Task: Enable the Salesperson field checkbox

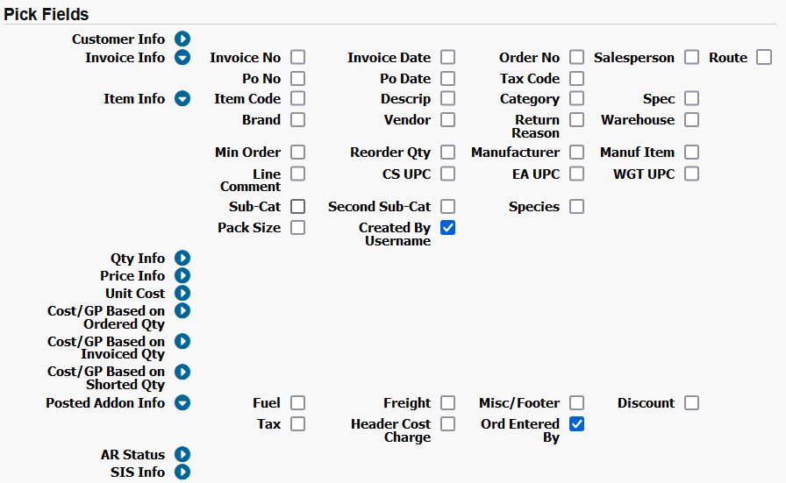Action: pos(692,57)
